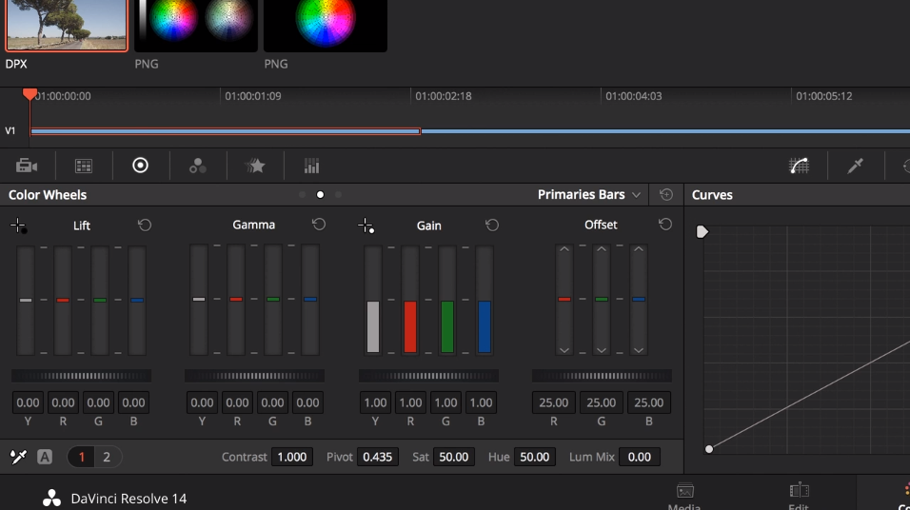
Task: Decrease the Offset red bar with down arrow
Action: (x=564, y=350)
